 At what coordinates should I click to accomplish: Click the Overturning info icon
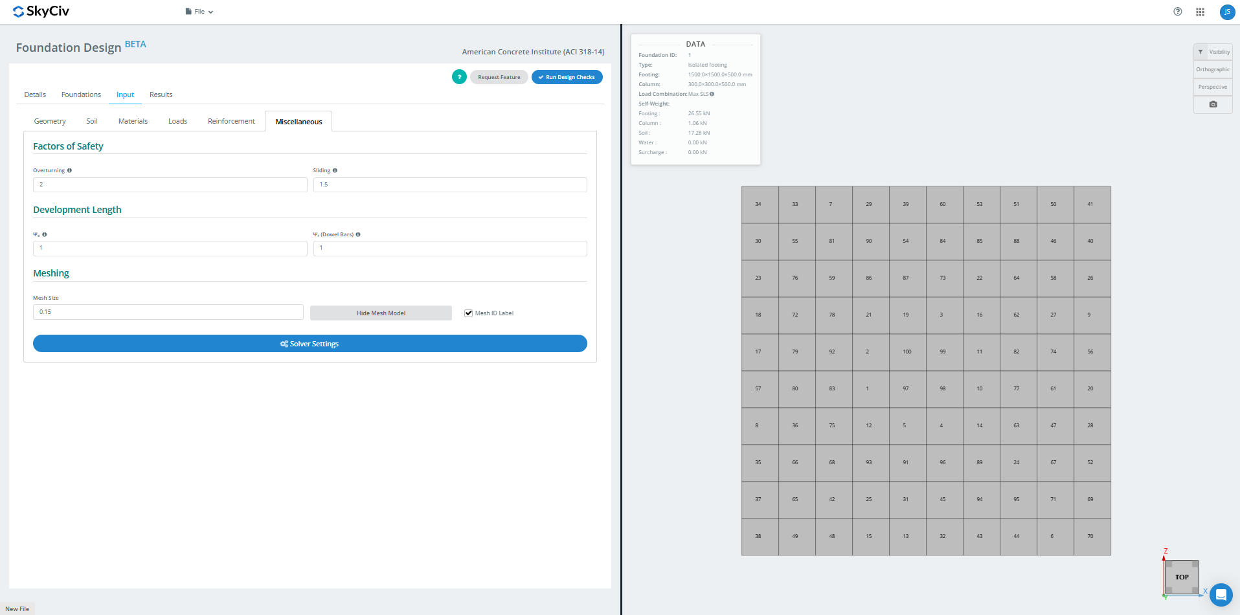tap(69, 171)
